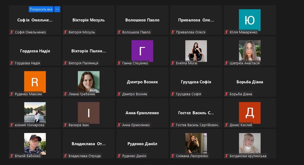Select the orange 'R' avatar of Руденко Максим
Viewport: 304px width, 165px height.
point(35,82)
